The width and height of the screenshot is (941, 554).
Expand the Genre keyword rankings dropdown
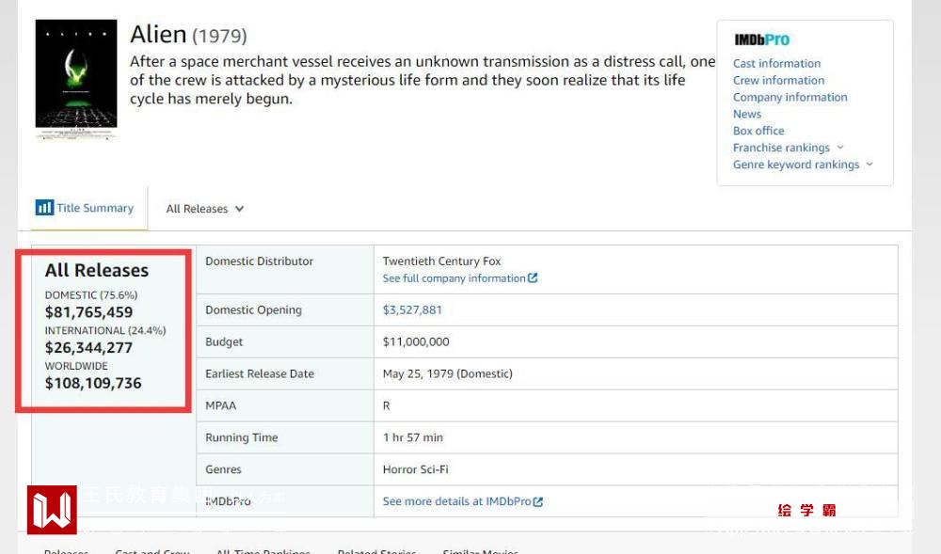(869, 165)
